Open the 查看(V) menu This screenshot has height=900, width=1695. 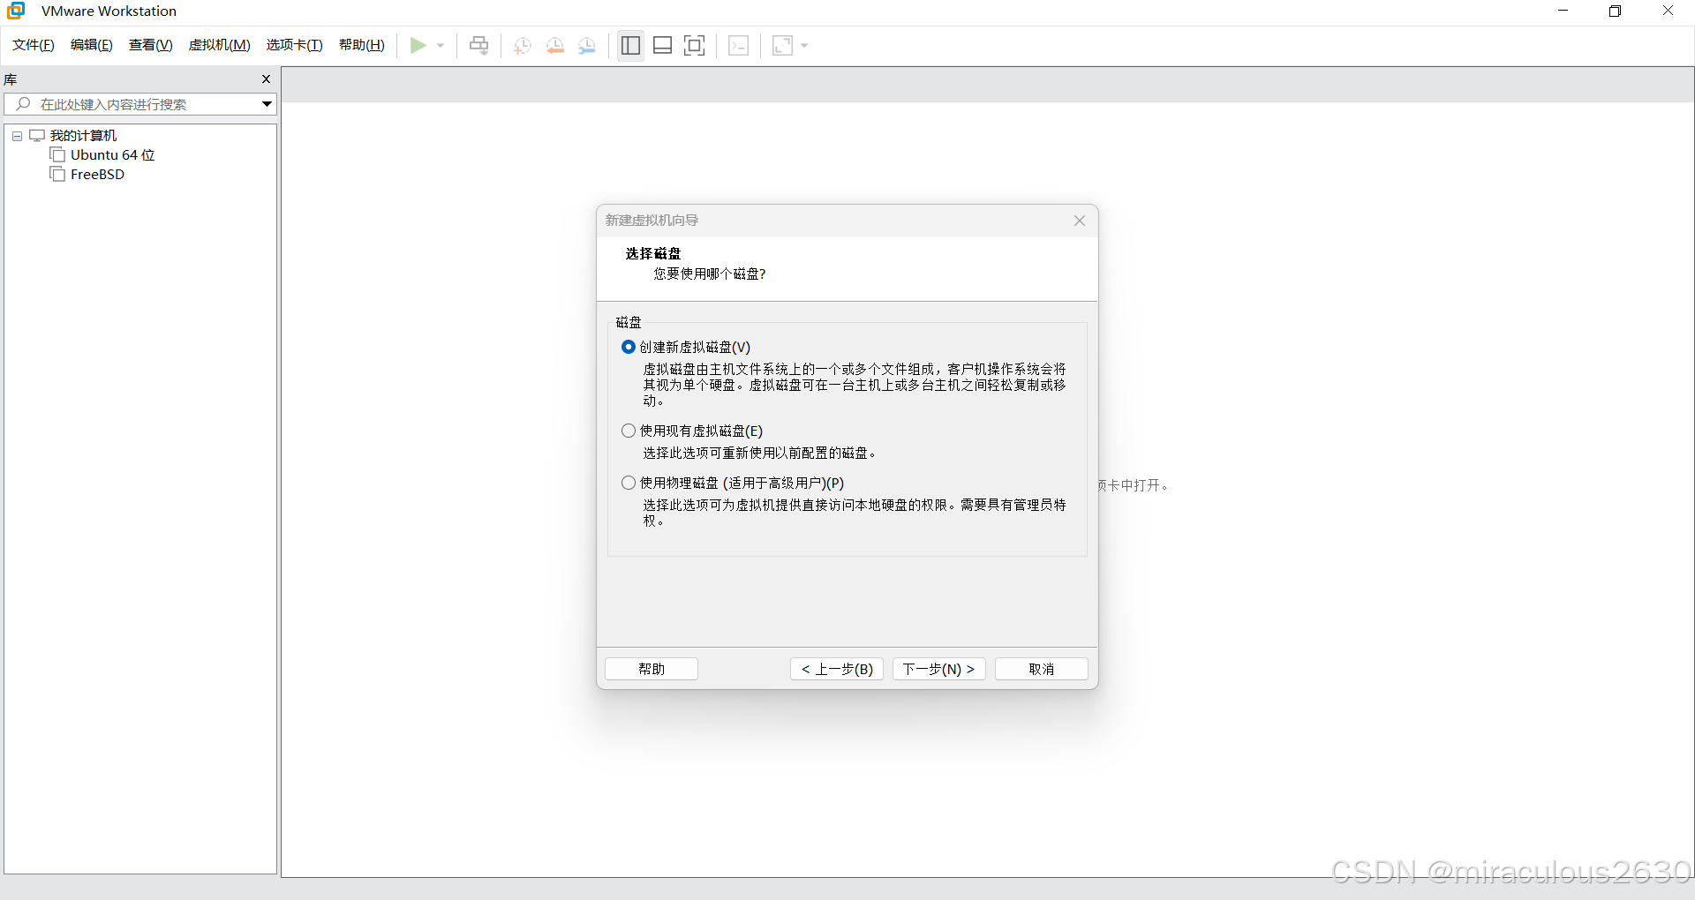151,45
